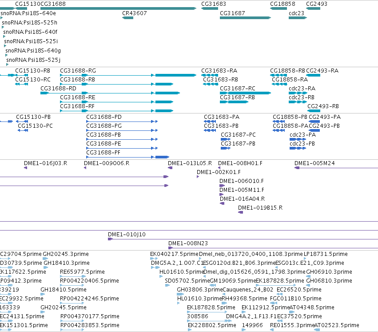Select snoRNA:Psi18S-640g label

point(33,51)
